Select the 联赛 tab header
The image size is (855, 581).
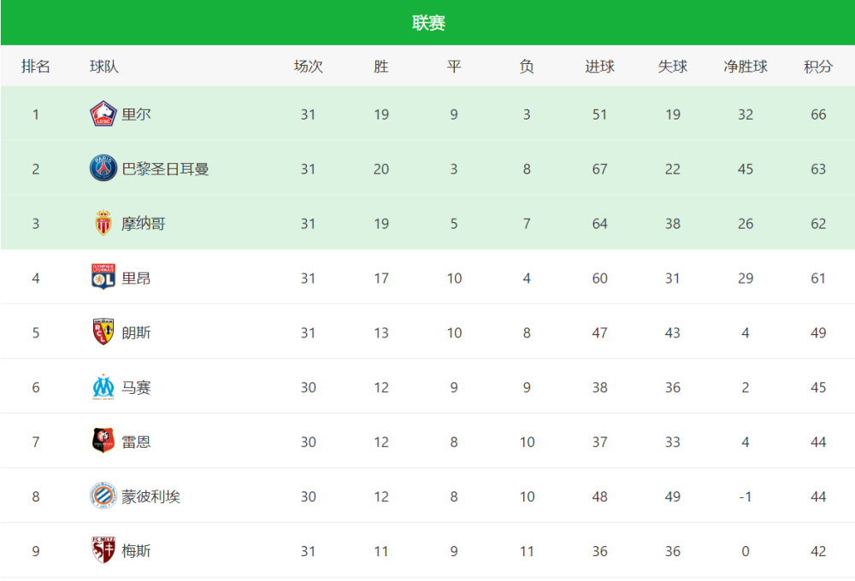pyautogui.click(x=427, y=23)
